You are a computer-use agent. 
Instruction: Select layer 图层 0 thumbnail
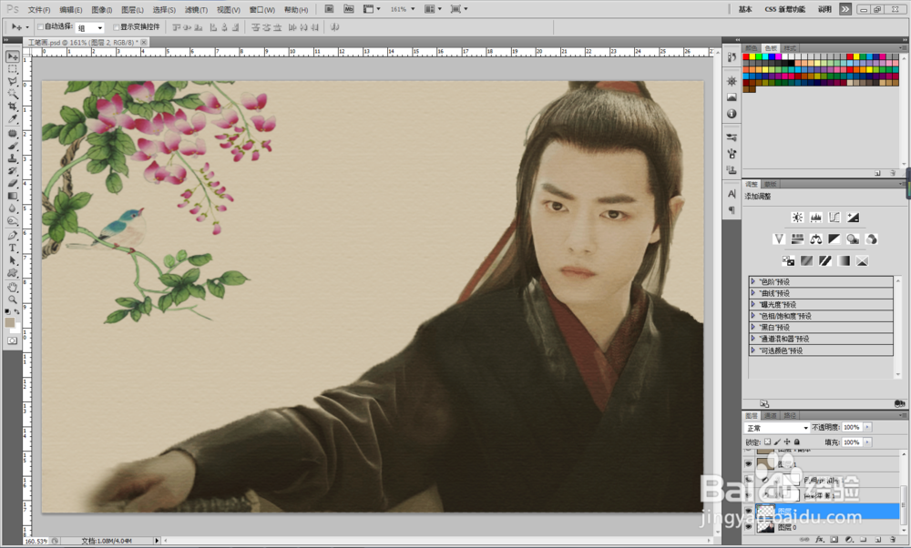[x=765, y=527]
